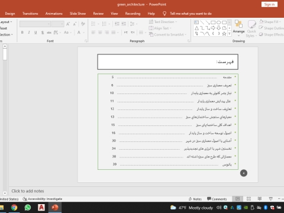The height and width of the screenshot is (213, 284).
Task: Apply bulleted list
Action: click(x=93, y=24)
